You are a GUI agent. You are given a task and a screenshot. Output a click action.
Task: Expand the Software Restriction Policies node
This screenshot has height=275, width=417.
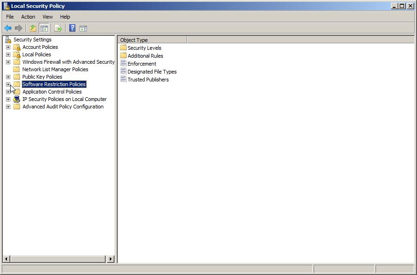8,84
